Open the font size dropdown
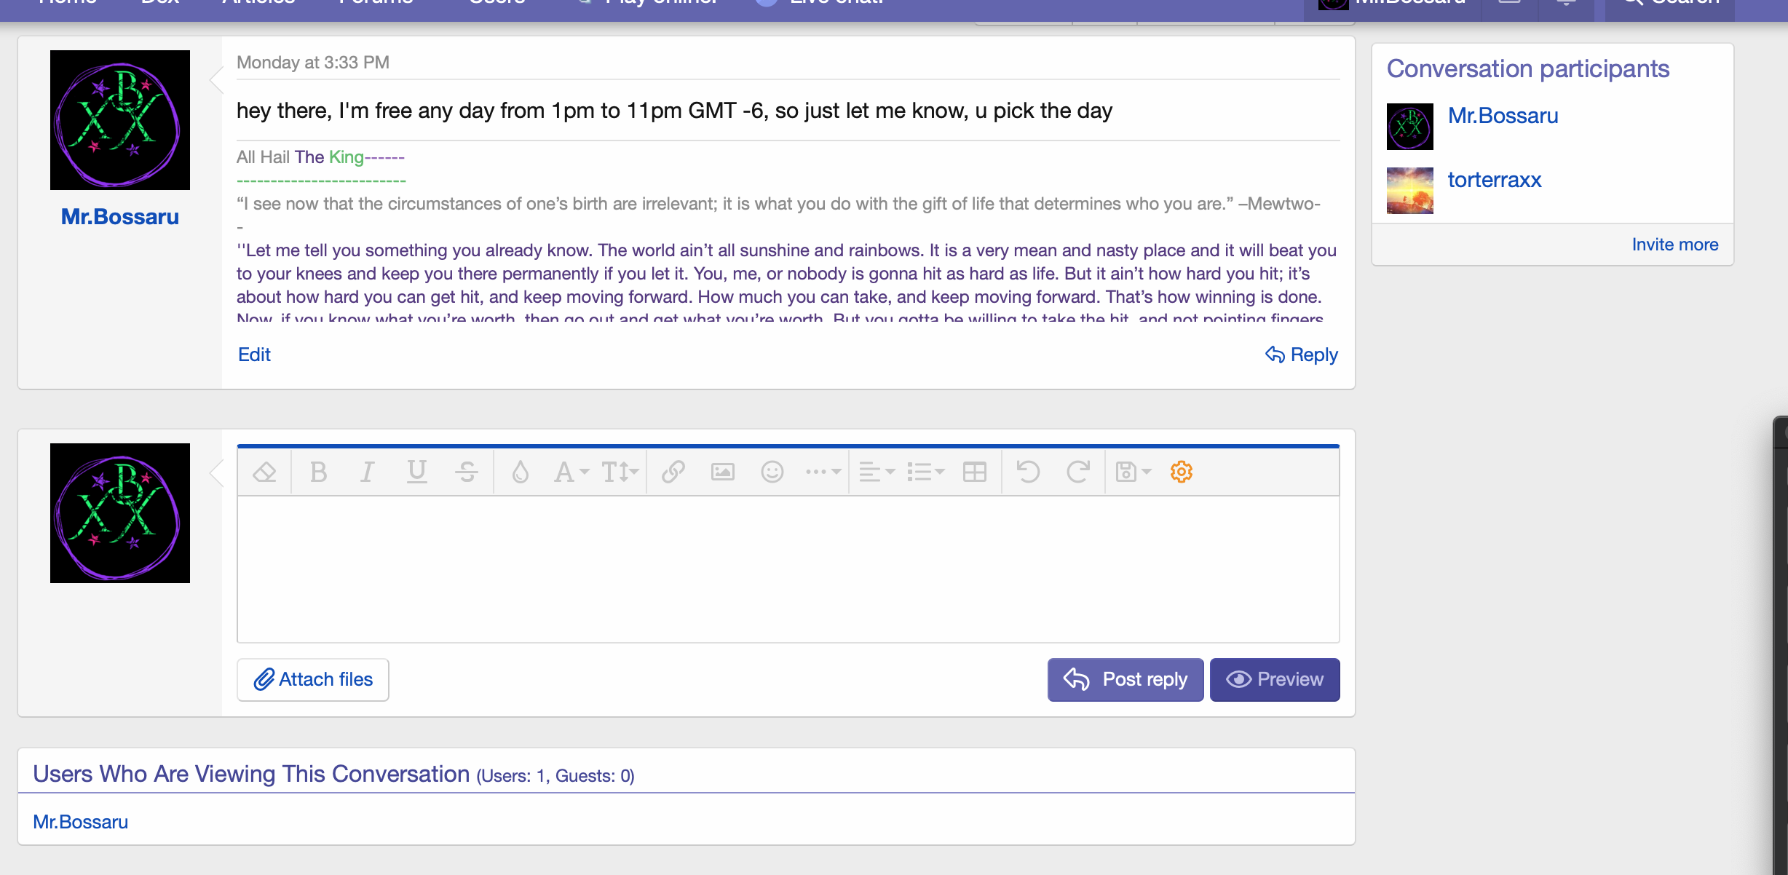The image size is (1788, 875). (620, 472)
